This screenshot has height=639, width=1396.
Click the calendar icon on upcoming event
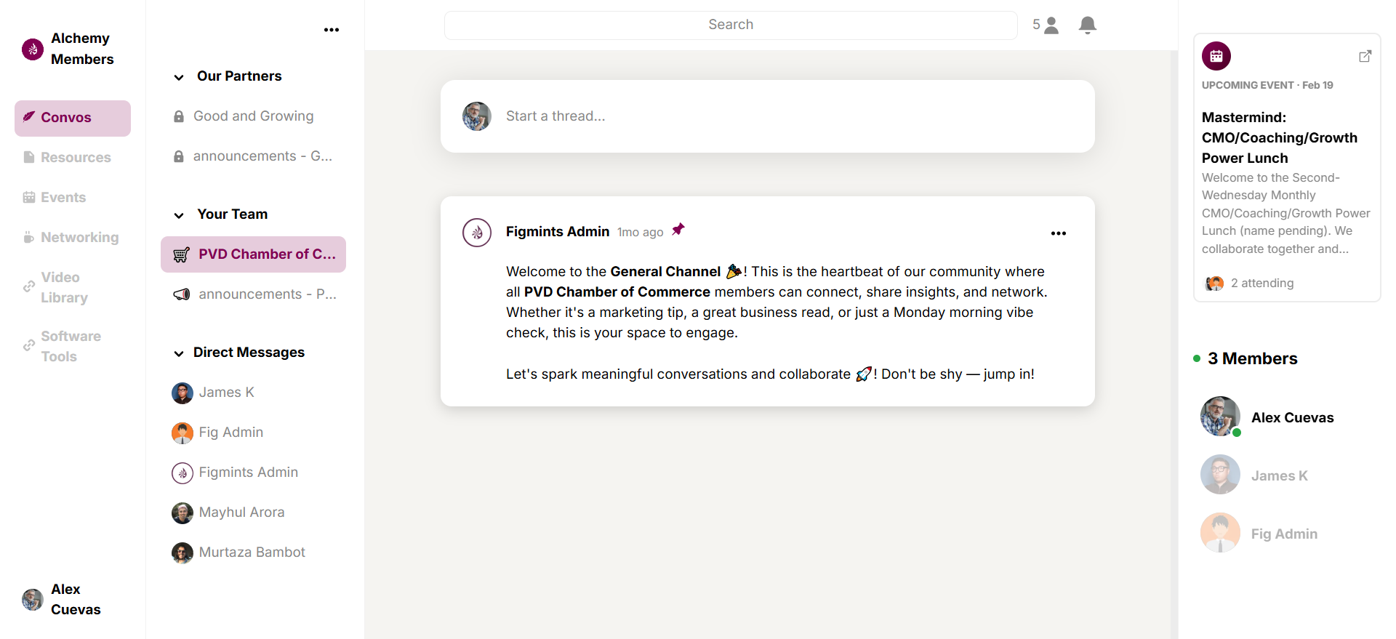pos(1216,56)
